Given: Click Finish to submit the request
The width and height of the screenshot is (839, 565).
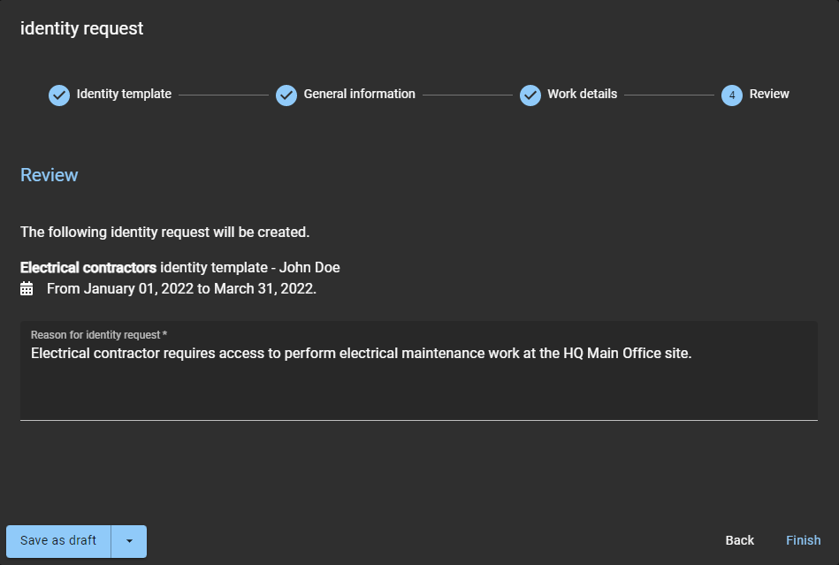Looking at the screenshot, I should [803, 540].
